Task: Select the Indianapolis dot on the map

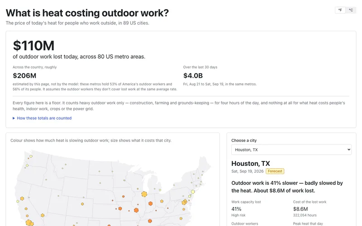Action: pos(151,204)
